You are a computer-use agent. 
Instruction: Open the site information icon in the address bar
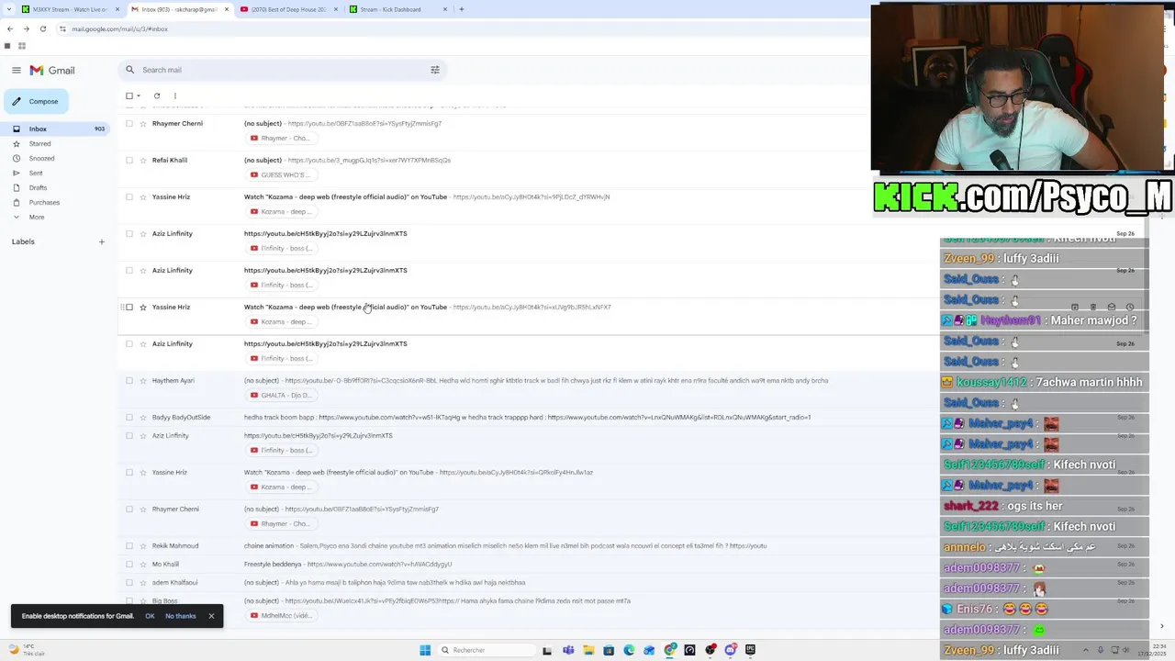pos(62,28)
